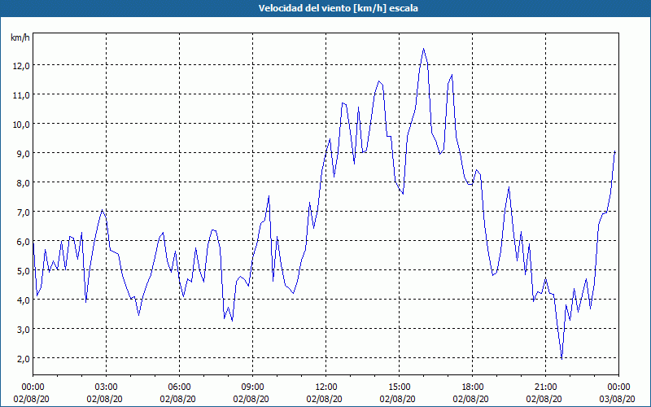The image size is (651, 407).
Task: Select the 7,0 y-axis label
Action: click(22, 212)
